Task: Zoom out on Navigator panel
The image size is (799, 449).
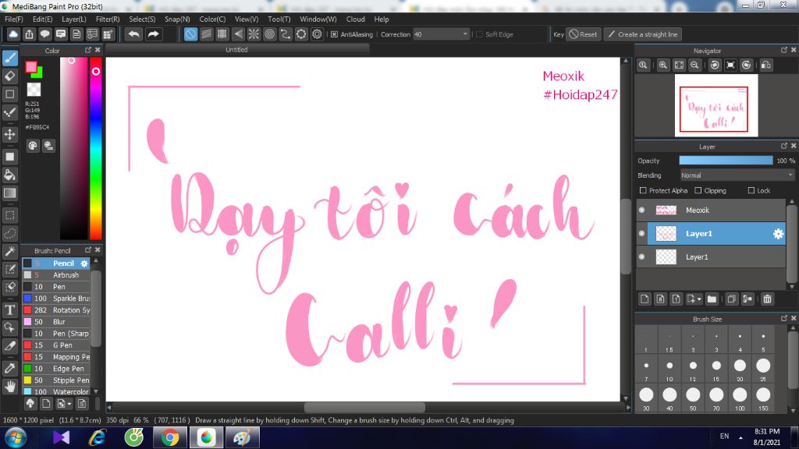Action: click(694, 65)
